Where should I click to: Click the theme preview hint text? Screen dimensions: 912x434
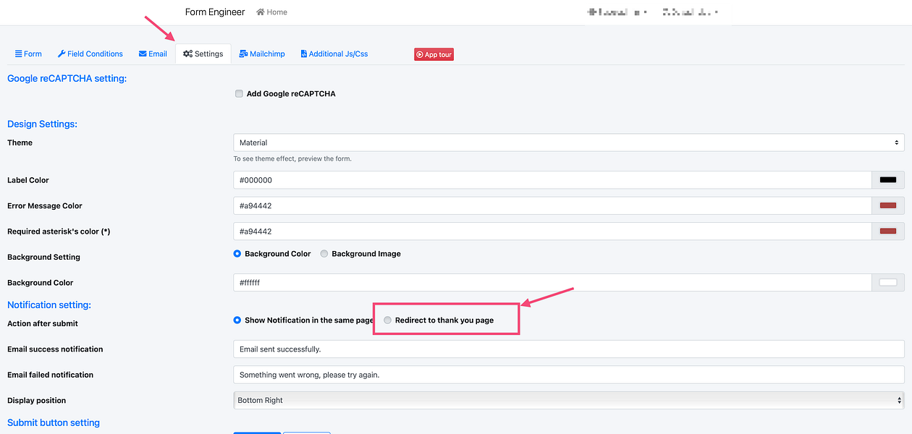[x=292, y=158]
